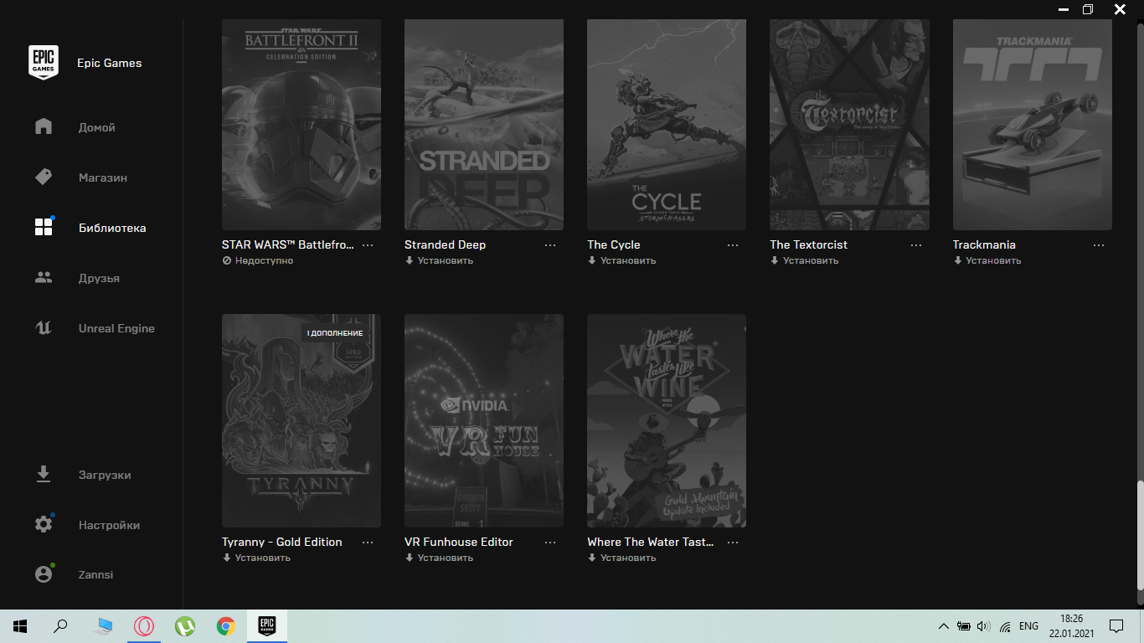Show more options for Tyranny - Gold Edition

pos(368,543)
